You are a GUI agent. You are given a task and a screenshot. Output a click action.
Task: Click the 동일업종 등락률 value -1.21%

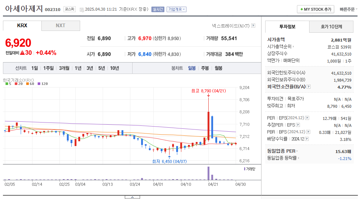(x=345, y=159)
